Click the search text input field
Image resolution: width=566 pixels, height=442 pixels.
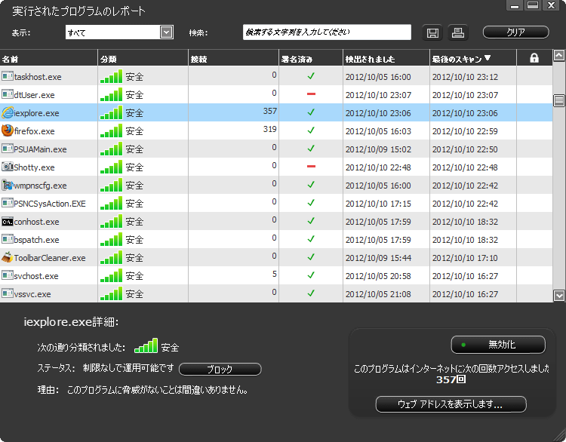(x=327, y=32)
